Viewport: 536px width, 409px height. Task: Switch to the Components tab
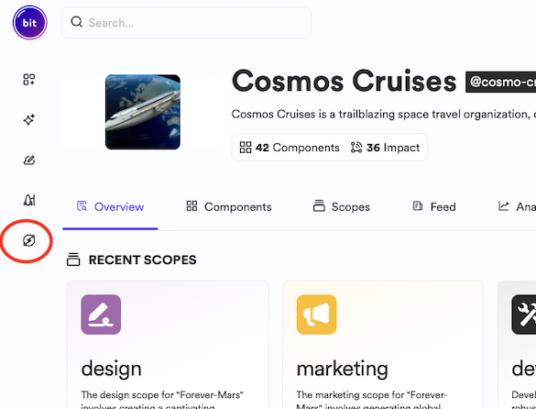[229, 206]
